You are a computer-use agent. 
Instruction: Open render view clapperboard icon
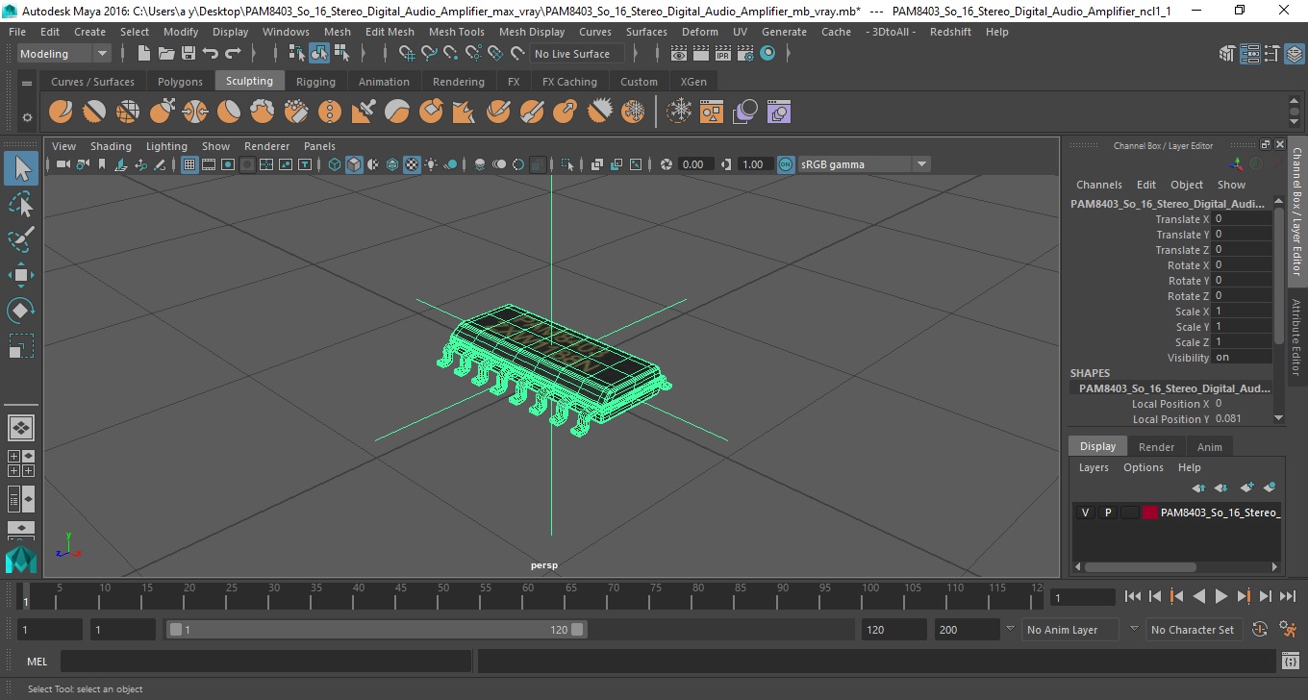point(679,54)
